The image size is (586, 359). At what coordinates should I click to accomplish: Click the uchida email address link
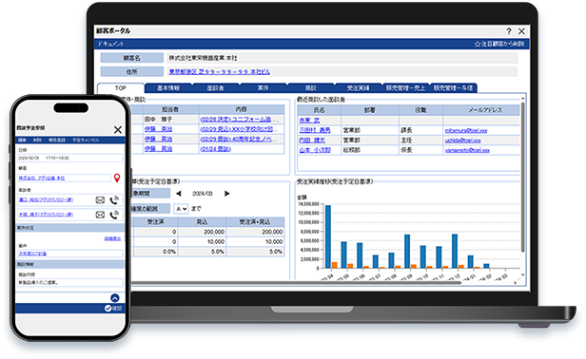[x=462, y=141]
